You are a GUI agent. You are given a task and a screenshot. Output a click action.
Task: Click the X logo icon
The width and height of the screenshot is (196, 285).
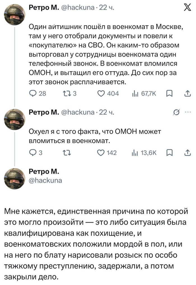[187, 8]
